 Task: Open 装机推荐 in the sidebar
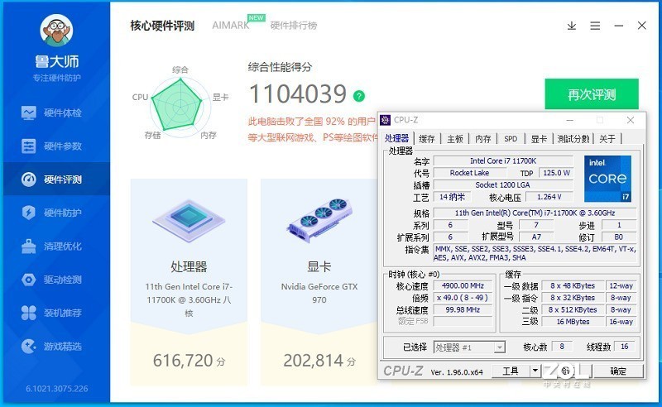point(56,313)
